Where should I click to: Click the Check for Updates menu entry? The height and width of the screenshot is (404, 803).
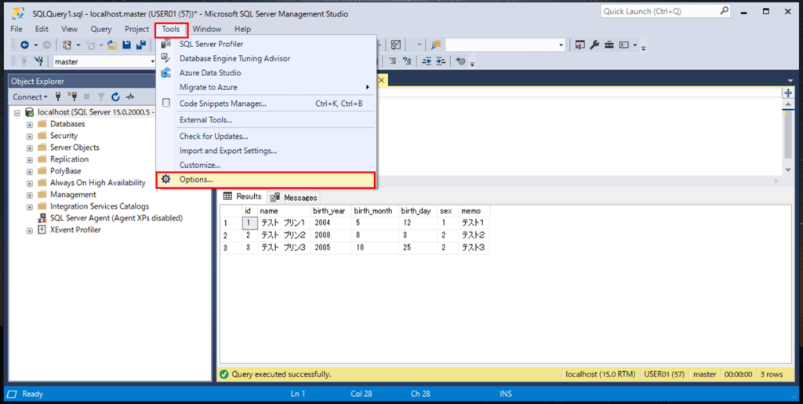pyautogui.click(x=213, y=136)
